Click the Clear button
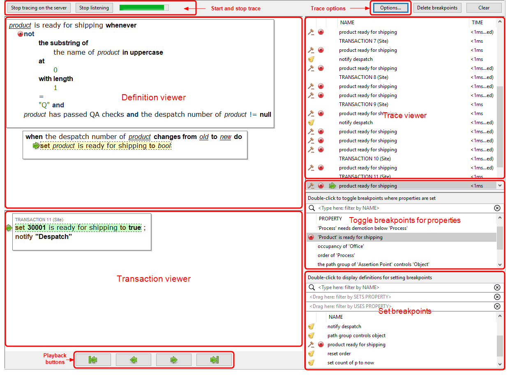The image size is (510, 375). (x=484, y=8)
